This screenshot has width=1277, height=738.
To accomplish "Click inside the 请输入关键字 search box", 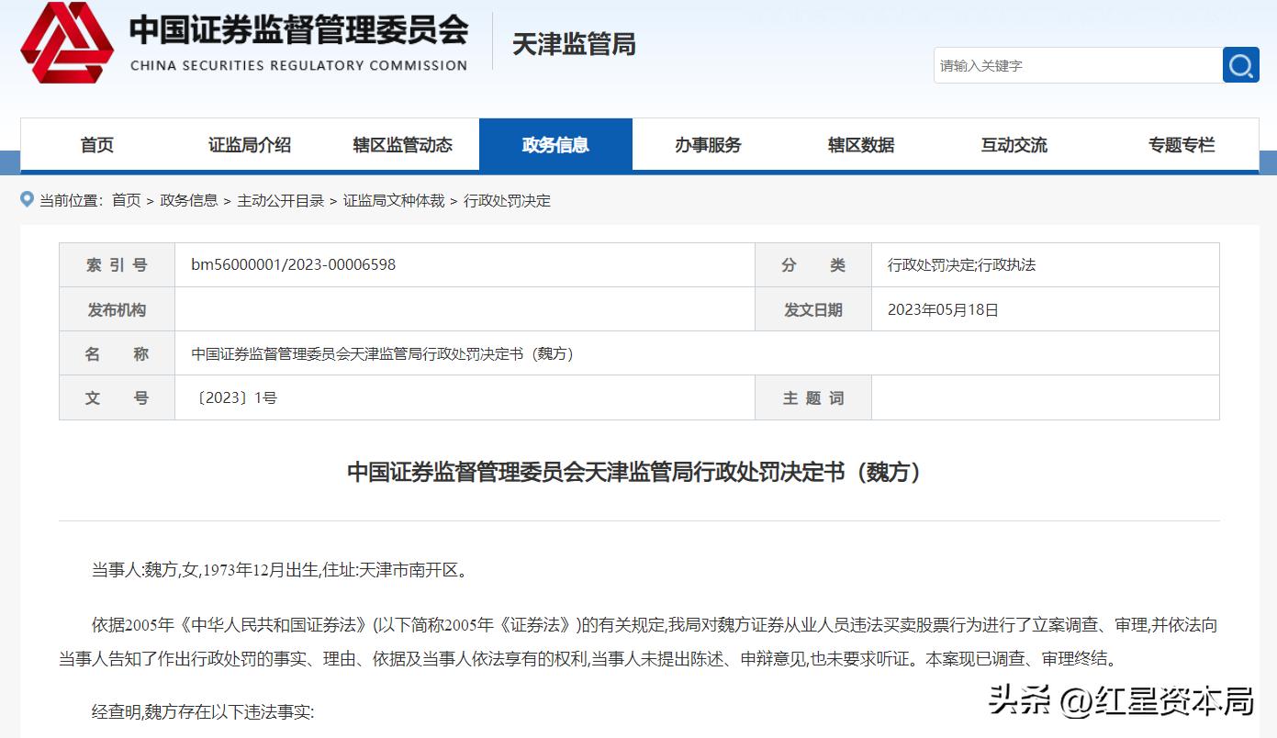I will (1056, 64).
